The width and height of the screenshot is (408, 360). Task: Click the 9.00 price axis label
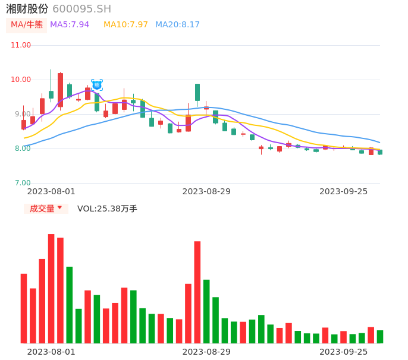(x=23, y=114)
